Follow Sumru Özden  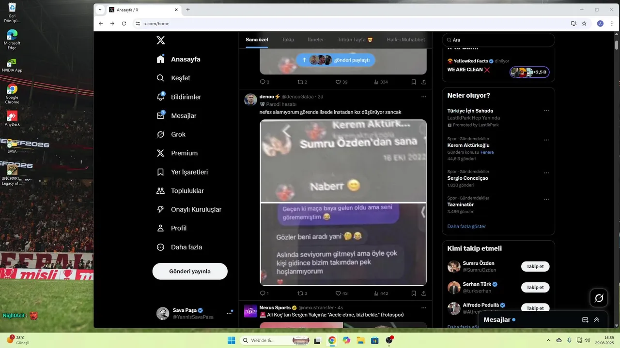pos(535,266)
